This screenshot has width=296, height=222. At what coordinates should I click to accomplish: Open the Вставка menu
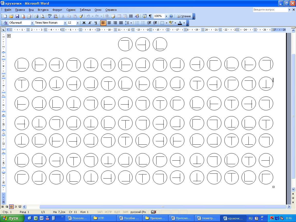[43, 10]
